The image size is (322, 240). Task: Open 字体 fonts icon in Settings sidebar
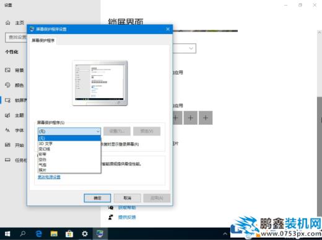7,130
